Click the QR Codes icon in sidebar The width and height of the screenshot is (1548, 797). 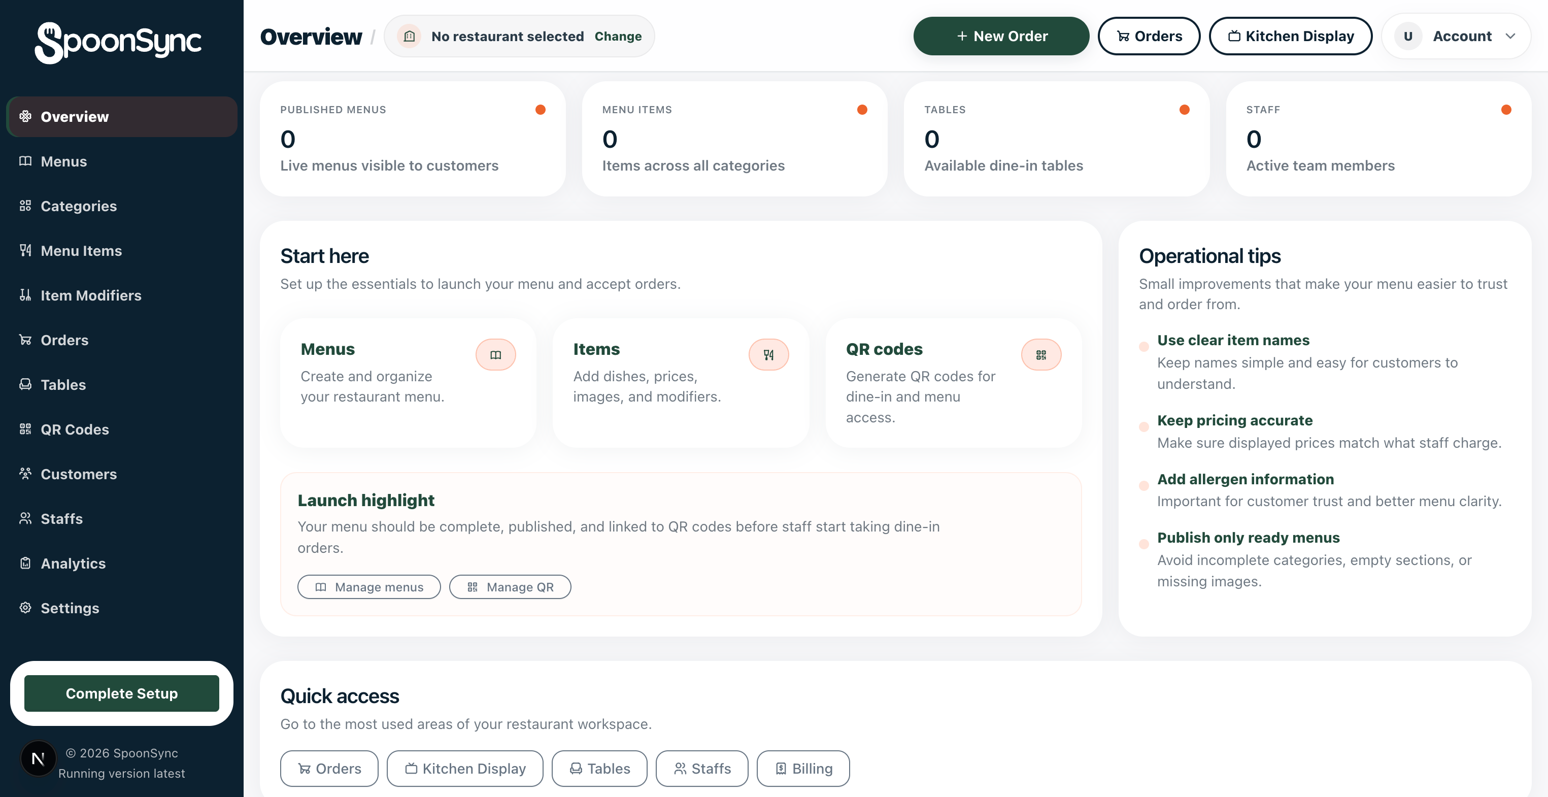pos(25,428)
